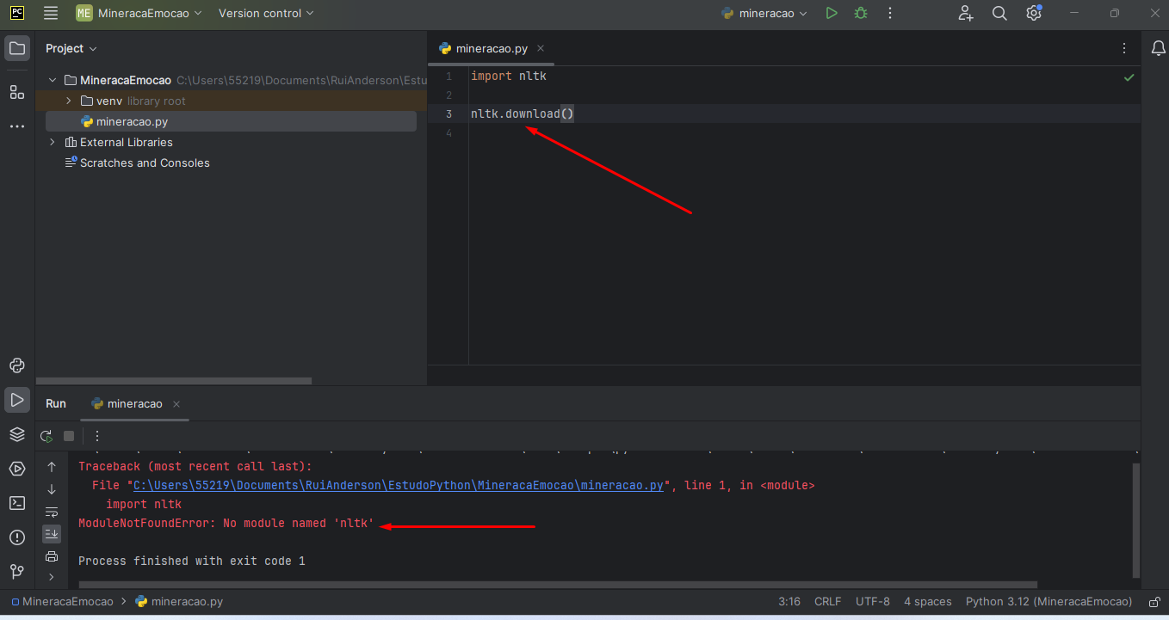The image size is (1169, 620).
Task: Click the green inspection checkmark
Action: pyautogui.click(x=1129, y=77)
